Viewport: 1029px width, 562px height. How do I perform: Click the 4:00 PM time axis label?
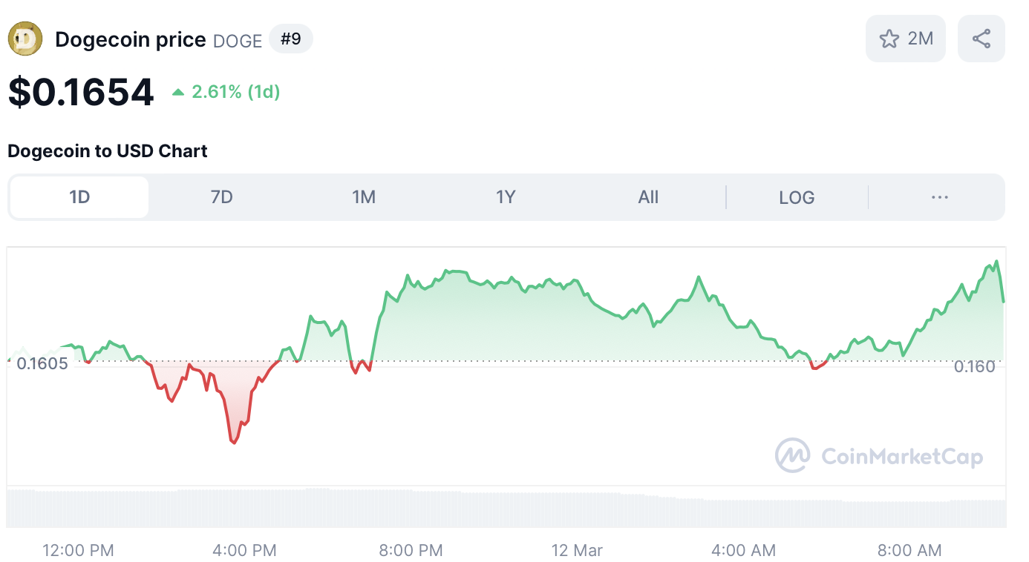(x=244, y=550)
